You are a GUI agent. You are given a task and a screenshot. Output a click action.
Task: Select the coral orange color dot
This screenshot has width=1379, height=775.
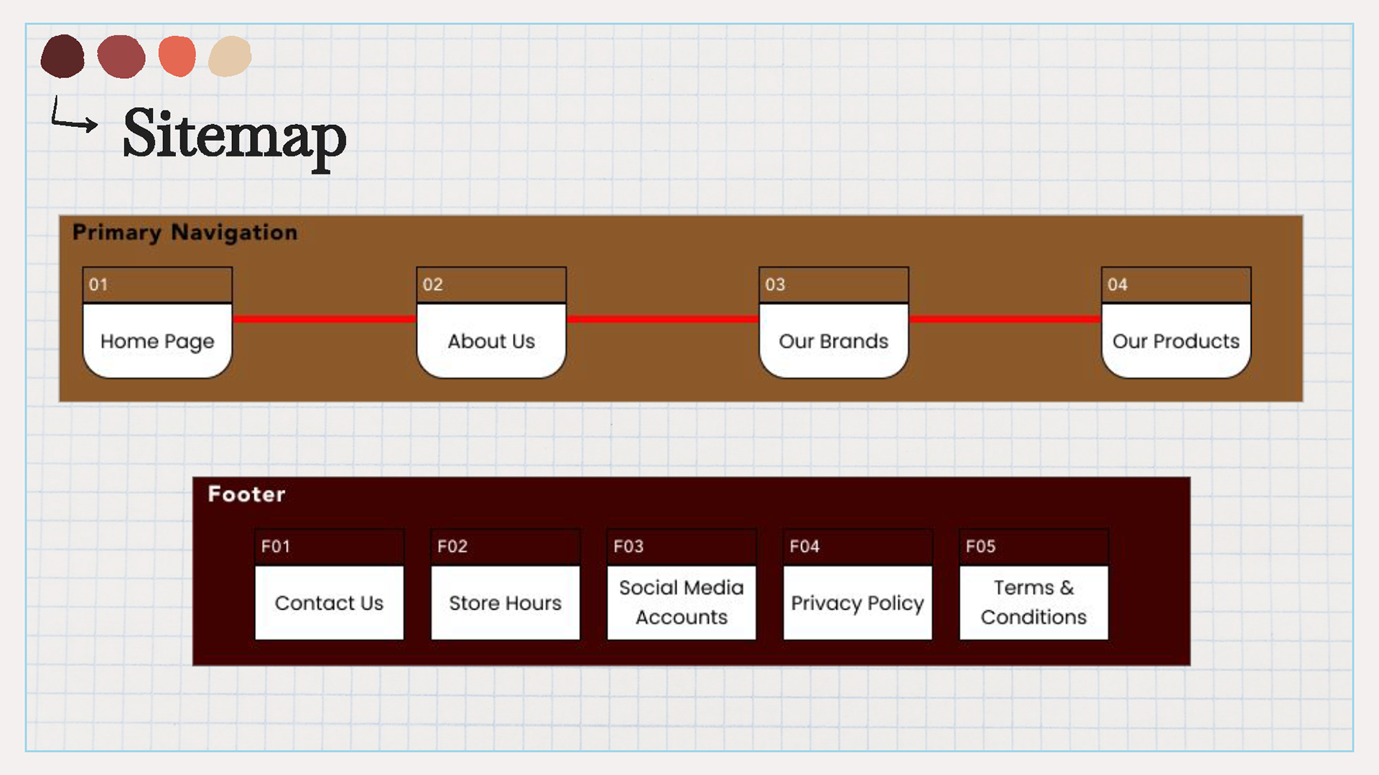click(x=177, y=56)
